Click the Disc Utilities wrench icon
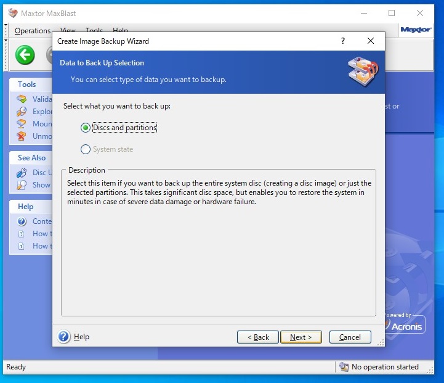The width and height of the screenshot is (444, 383). pos(22,173)
